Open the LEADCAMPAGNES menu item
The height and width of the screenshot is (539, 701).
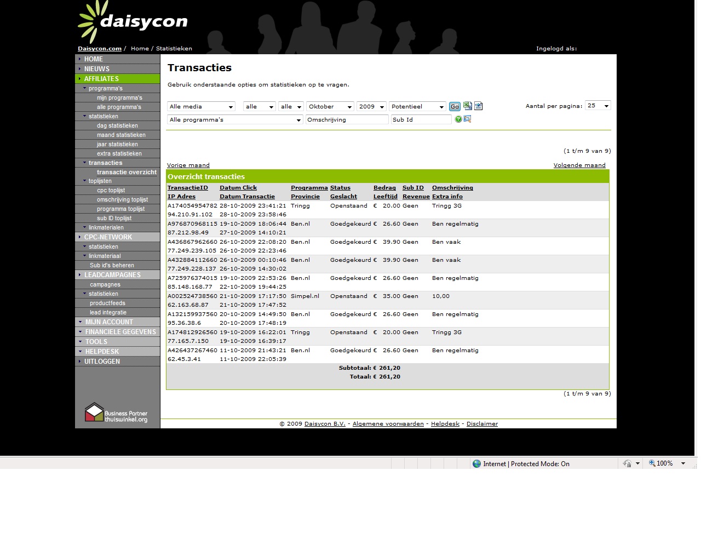tap(112, 275)
